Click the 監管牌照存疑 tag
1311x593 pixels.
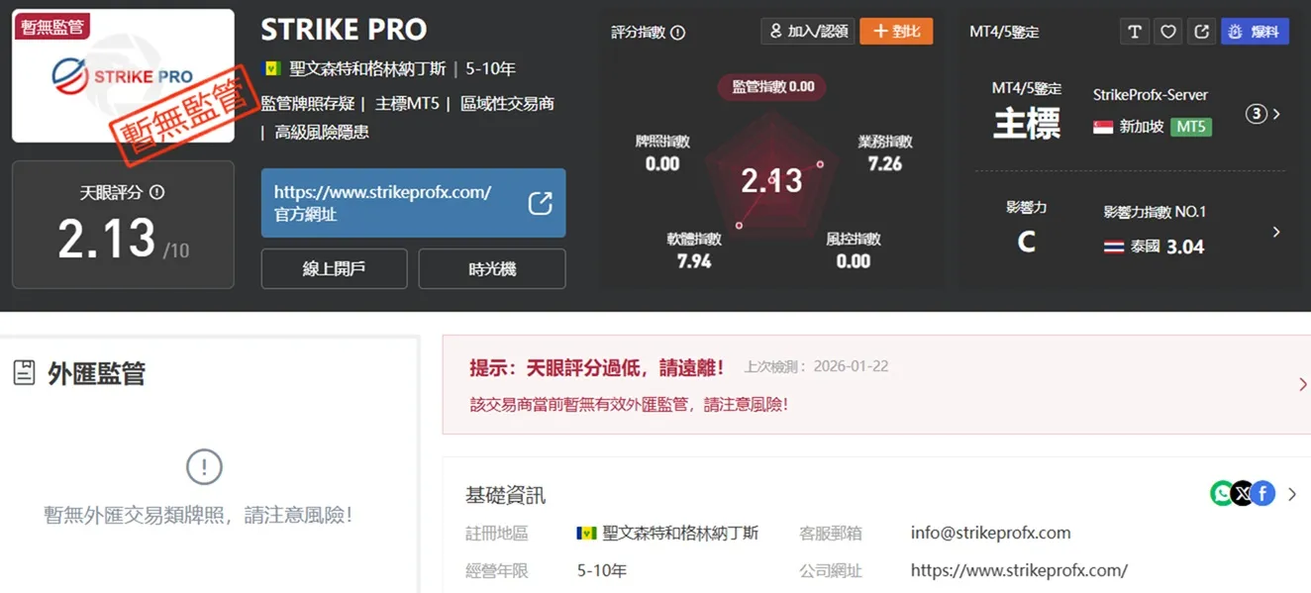307,104
